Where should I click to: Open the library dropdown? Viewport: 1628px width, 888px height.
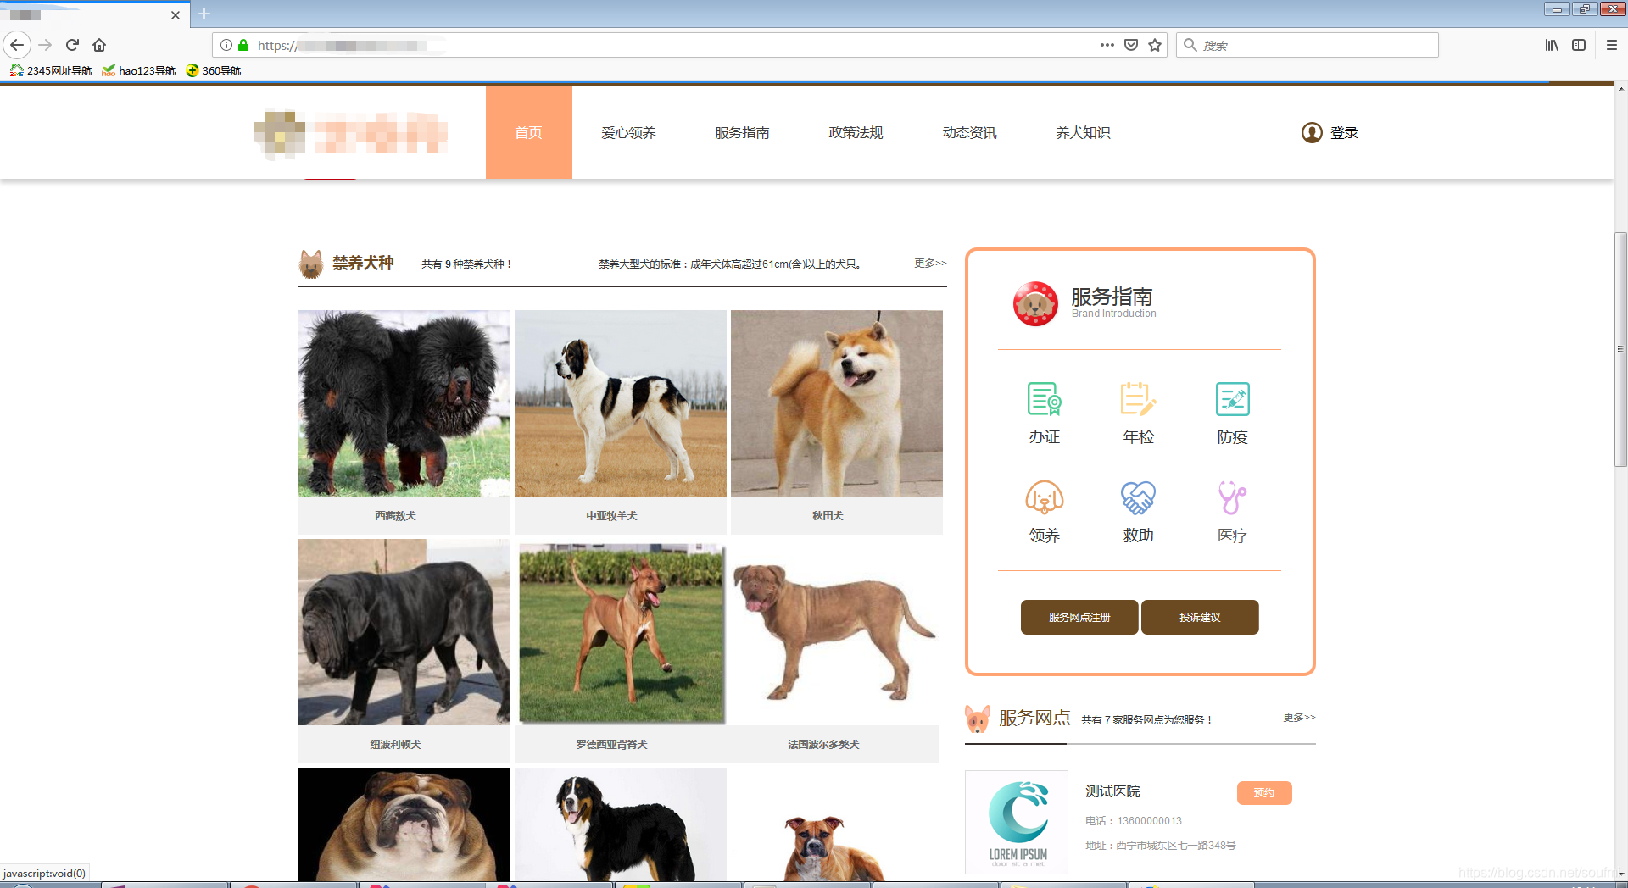1552,45
